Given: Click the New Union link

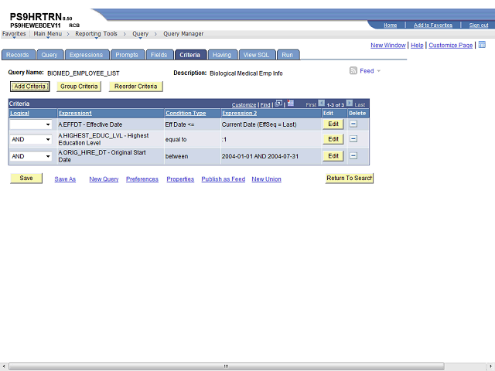Looking at the screenshot, I should click(266, 179).
